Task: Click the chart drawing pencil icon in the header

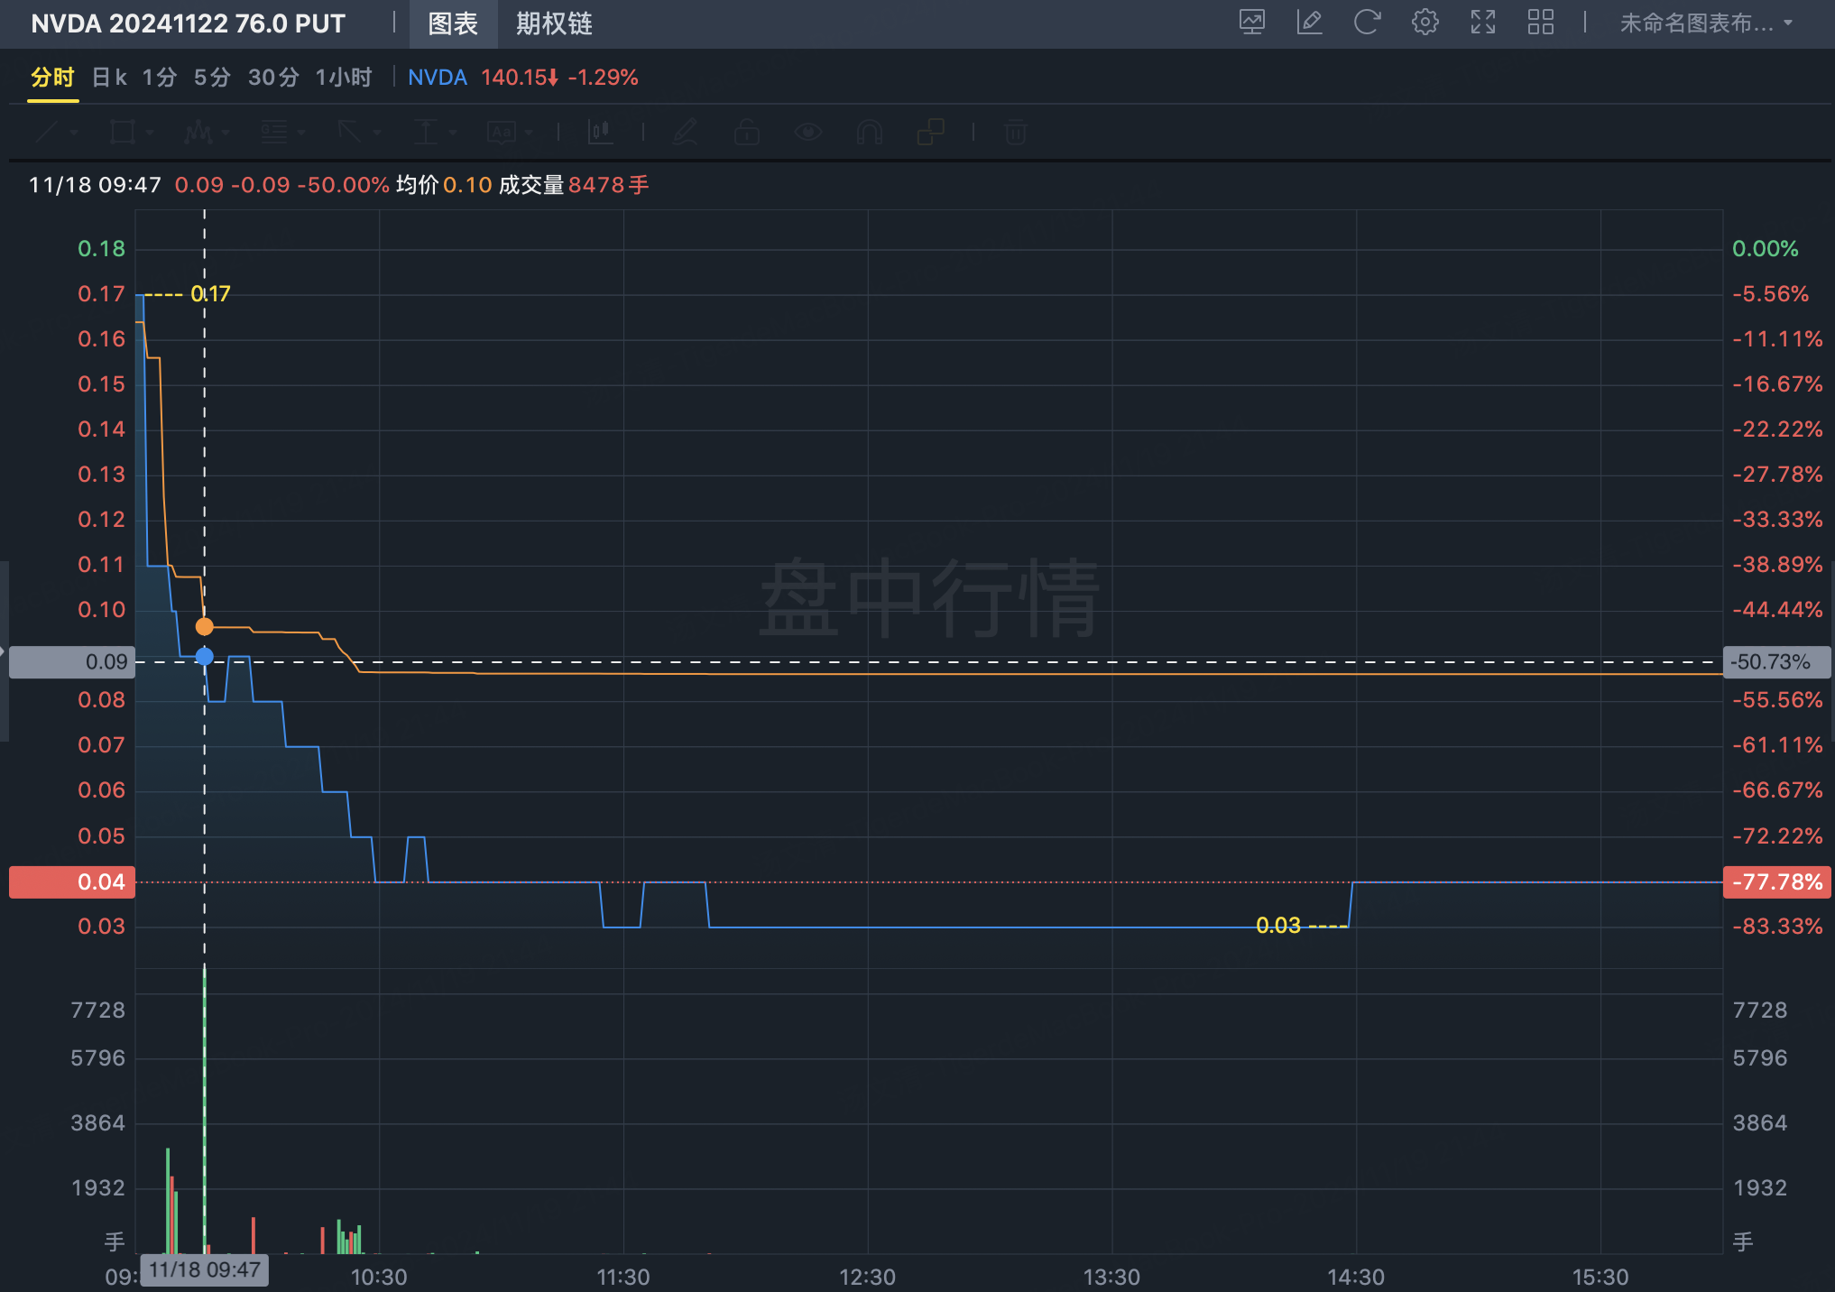Action: coord(1309,23)
